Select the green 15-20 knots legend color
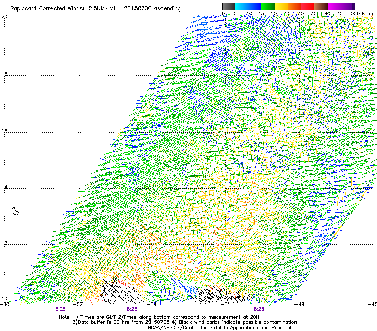This screenshot has width=377, height=331. (x=268, y=6)
